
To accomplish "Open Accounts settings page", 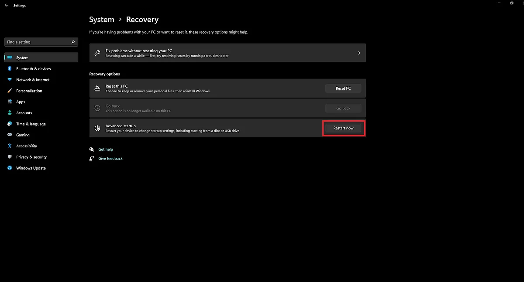I will click(41, 113).
